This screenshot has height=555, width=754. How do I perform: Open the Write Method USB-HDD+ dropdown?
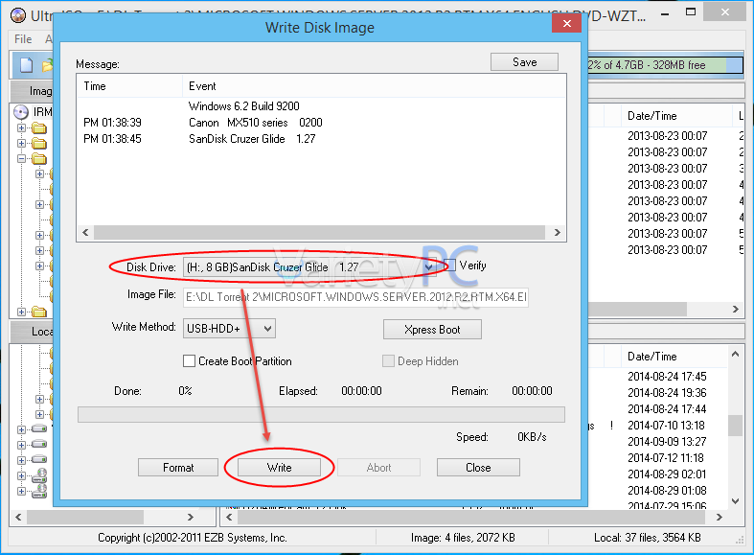268,329
